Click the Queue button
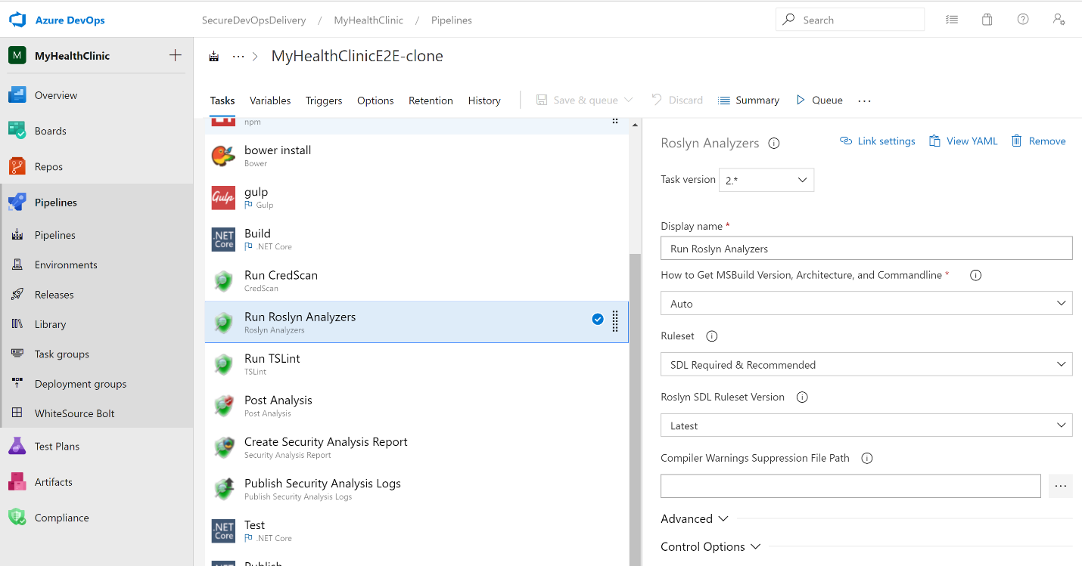This screenshot has height=566, width=1082. pyautogui.click(x=819, y=100)
